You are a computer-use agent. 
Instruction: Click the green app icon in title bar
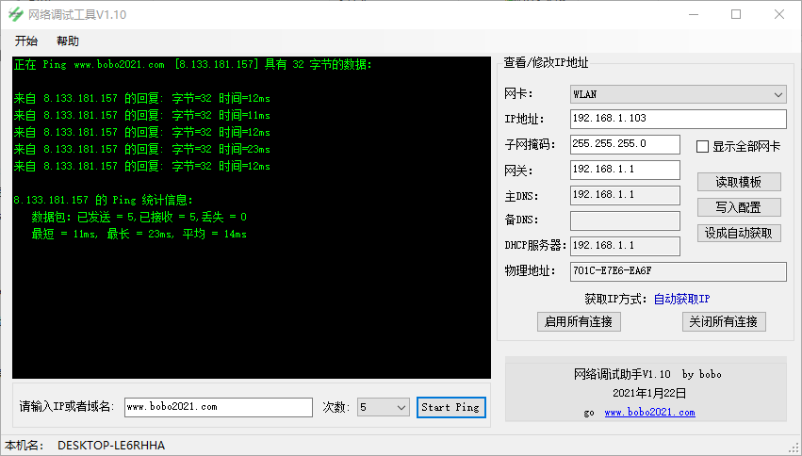click(16, 14)
